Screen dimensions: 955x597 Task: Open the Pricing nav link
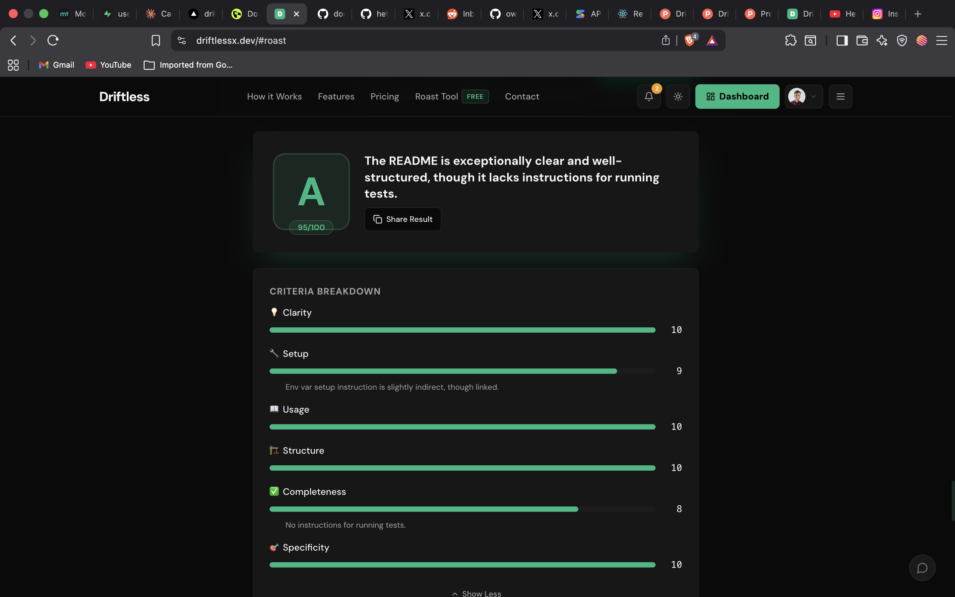click(385, 96)
